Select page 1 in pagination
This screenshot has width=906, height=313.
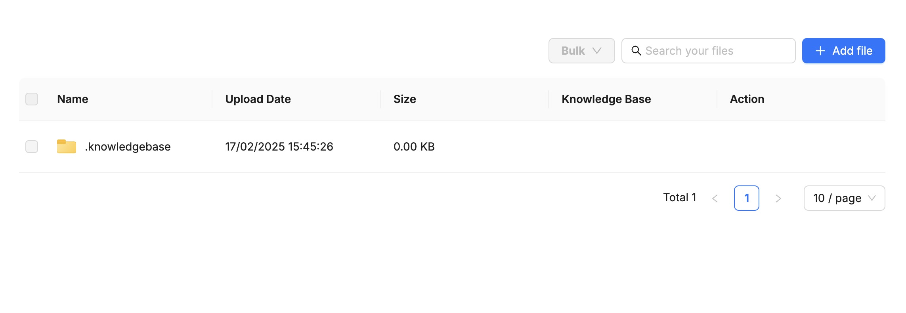[747, 198]
